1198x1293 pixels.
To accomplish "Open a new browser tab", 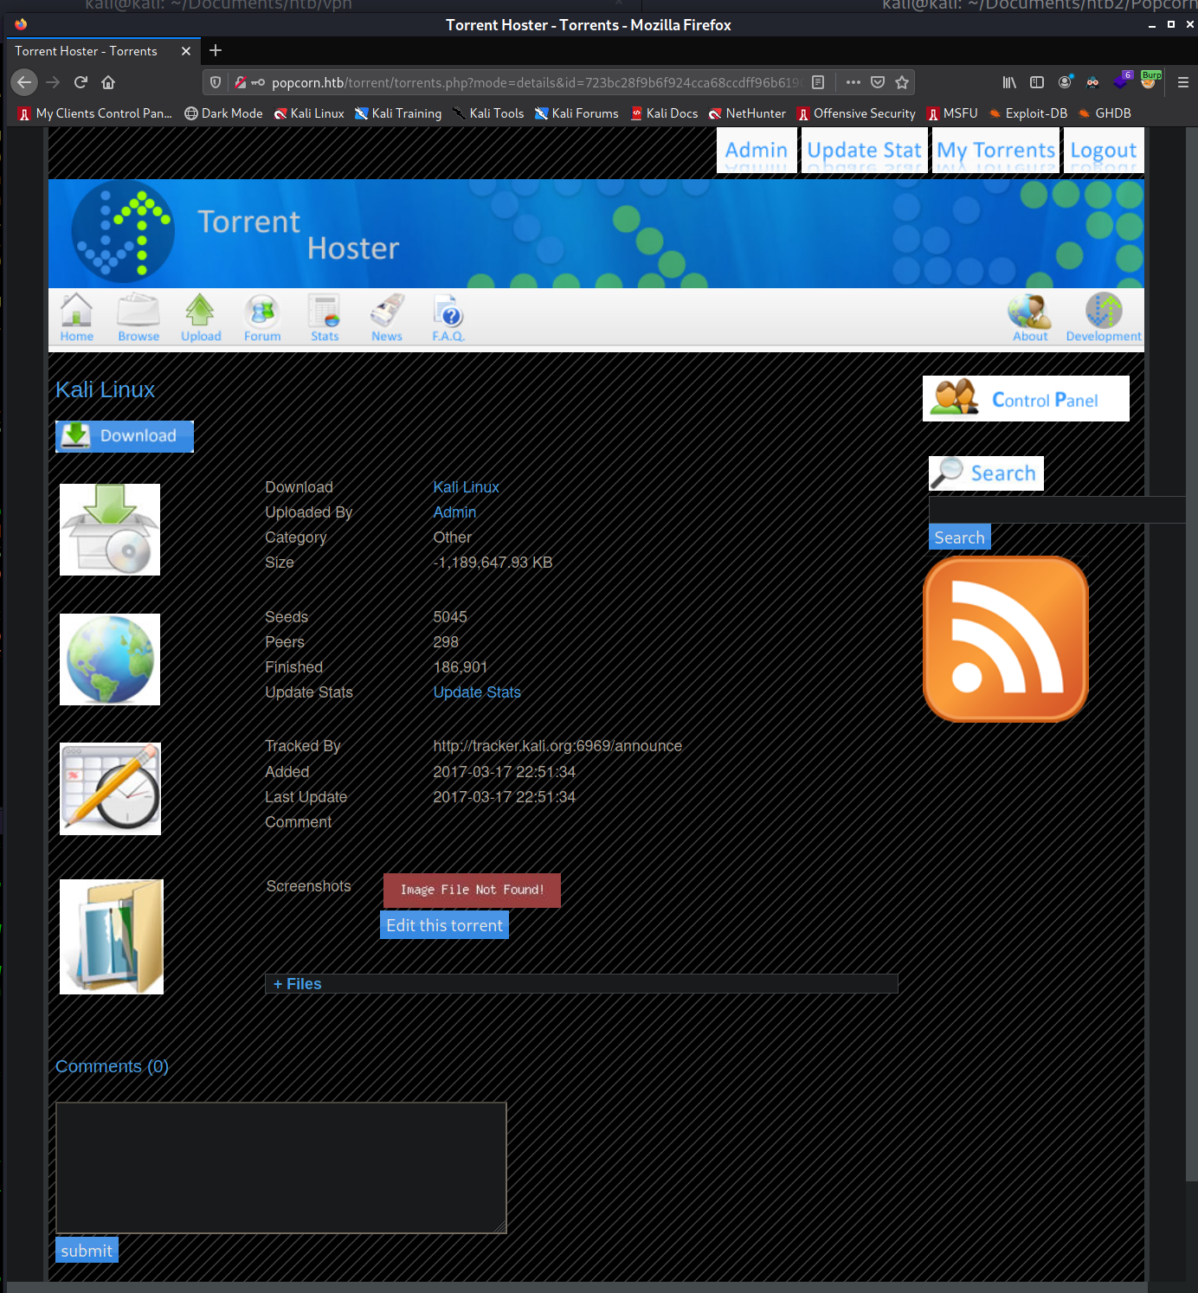I will tap(216, 51).
